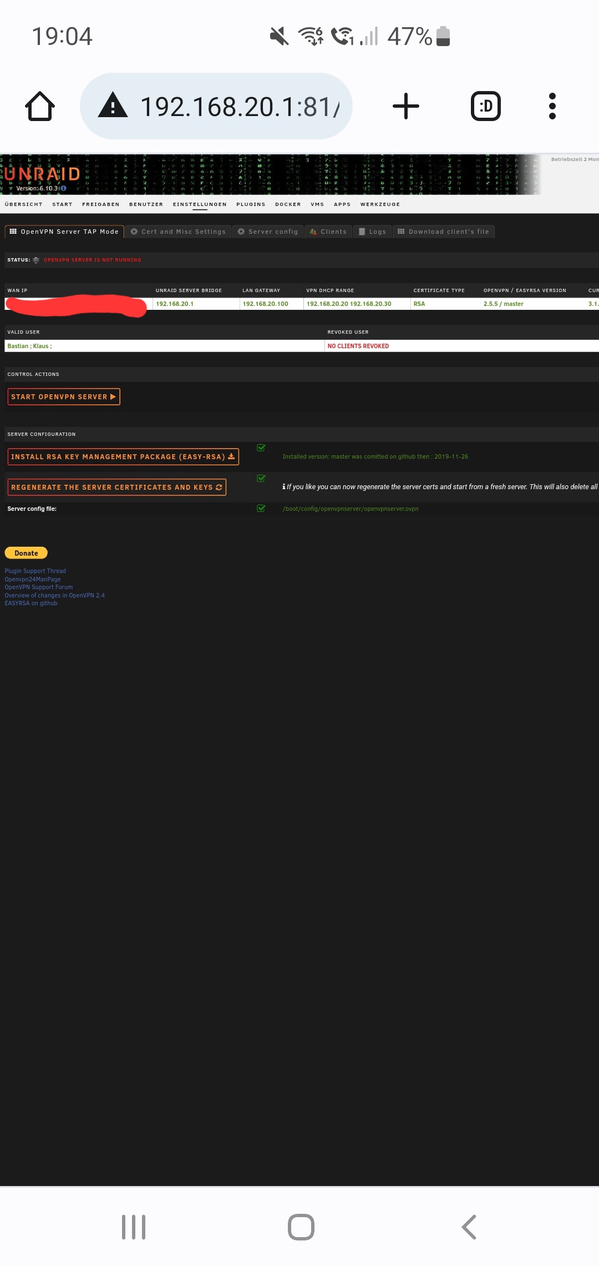
Task: Click the OPENVPN SERVER IS NOT RUNNING text
Action: (x=93, y=260)
